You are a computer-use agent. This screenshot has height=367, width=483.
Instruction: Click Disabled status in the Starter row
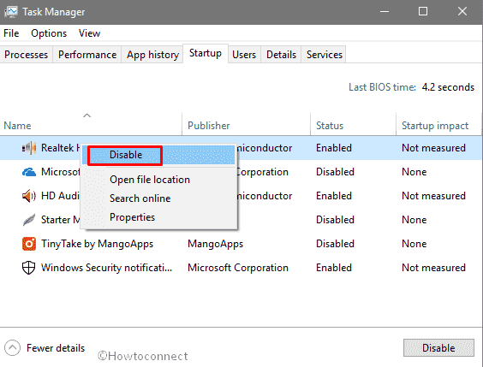point(335,220)
